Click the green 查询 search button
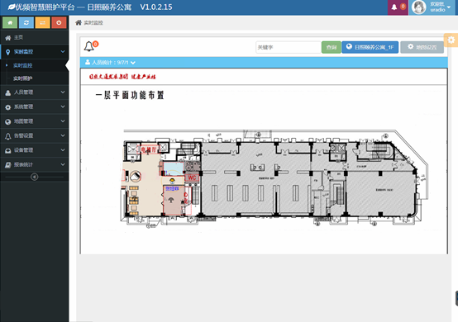 [x=332, y=47]
